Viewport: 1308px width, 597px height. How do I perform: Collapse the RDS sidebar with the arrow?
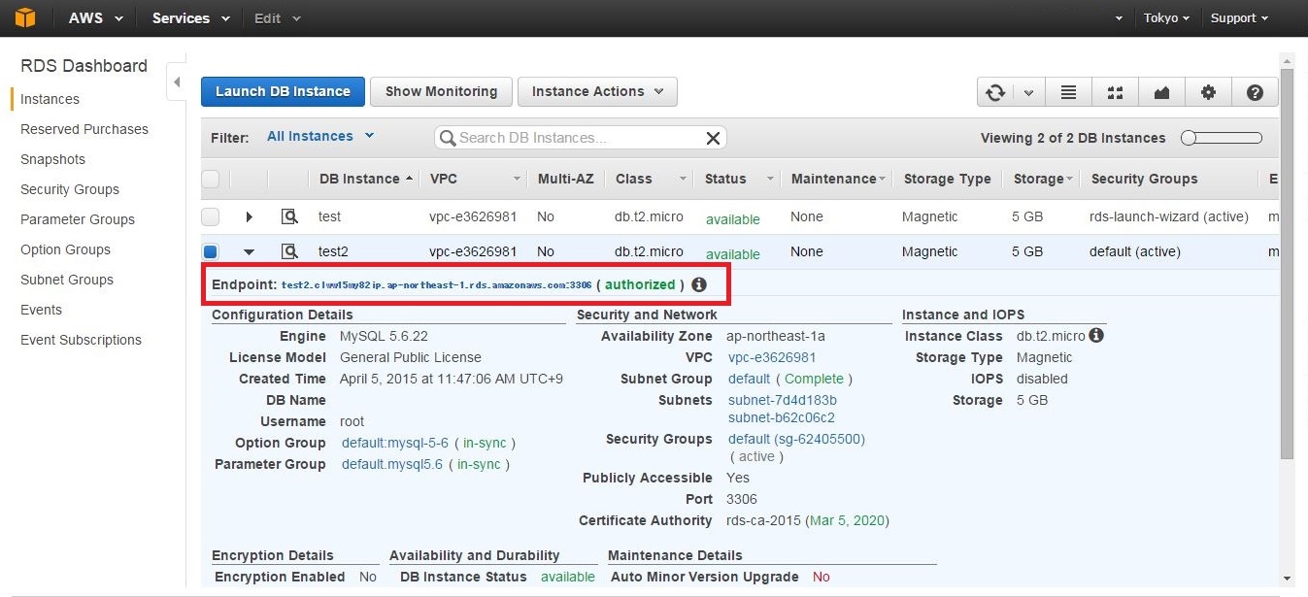coord(177,83)
